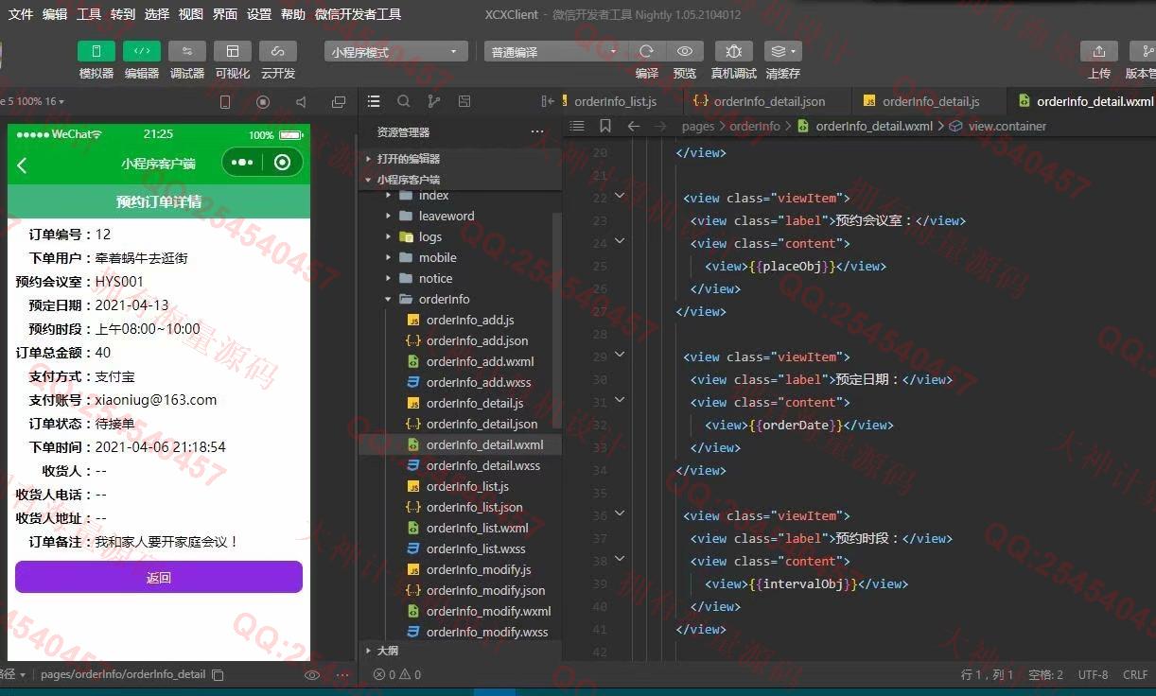Click the detach simulator window icon
The image size is (1156, 696).
[339, 101]
